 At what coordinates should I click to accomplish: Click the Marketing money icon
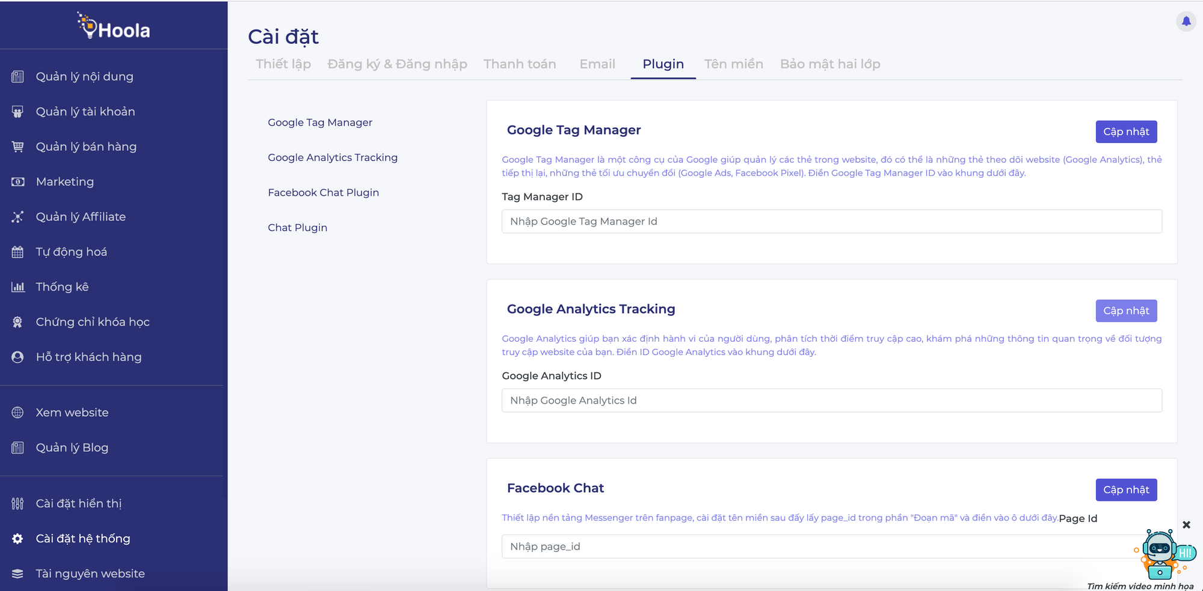(x=17, y=182)
